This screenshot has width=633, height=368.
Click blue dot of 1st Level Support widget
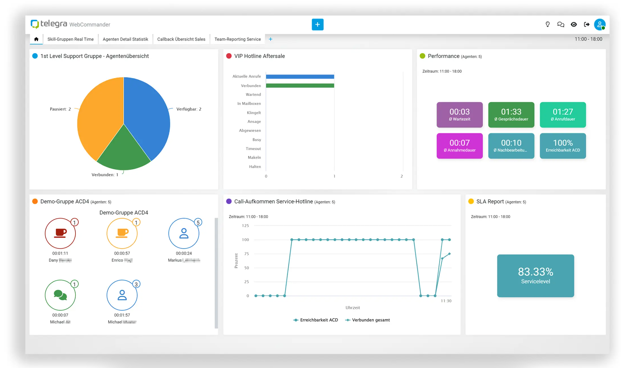[35, 56]
